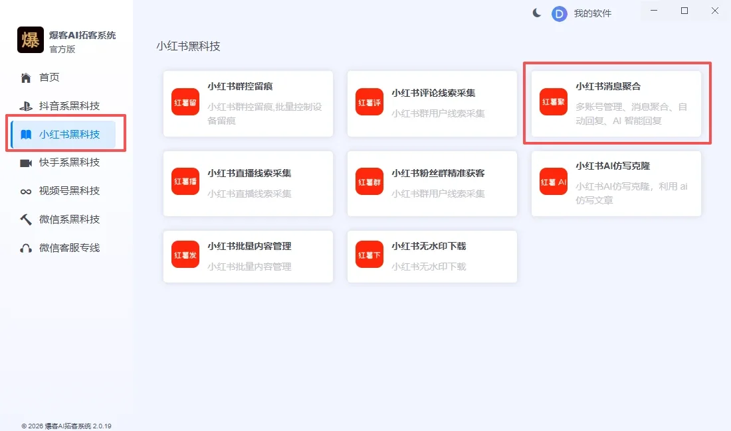
Task: Open the 我的软件 link
Action: tap(593, 13)
